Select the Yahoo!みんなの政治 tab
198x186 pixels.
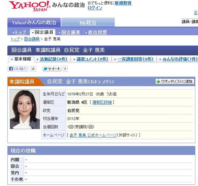(x=34, y=22)
